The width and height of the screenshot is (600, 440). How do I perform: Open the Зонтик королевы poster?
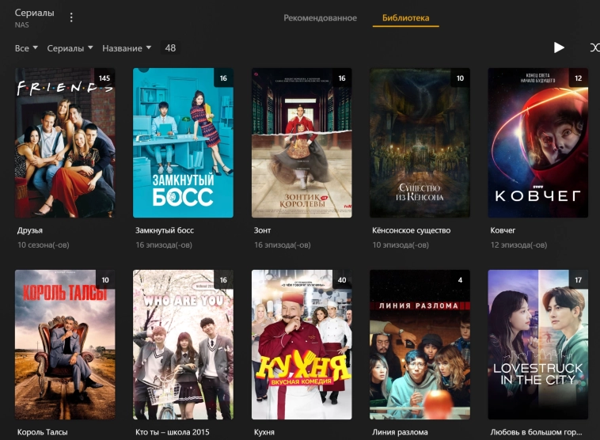302,143
